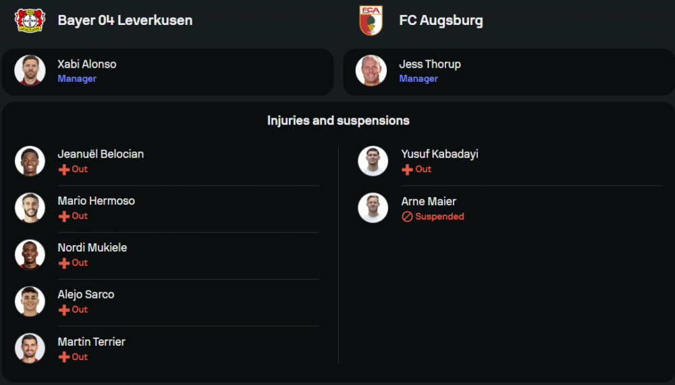View Yusuf Kabadayi's player name link
This screenshot has height=385, width=675.
[x=439, y=154]
